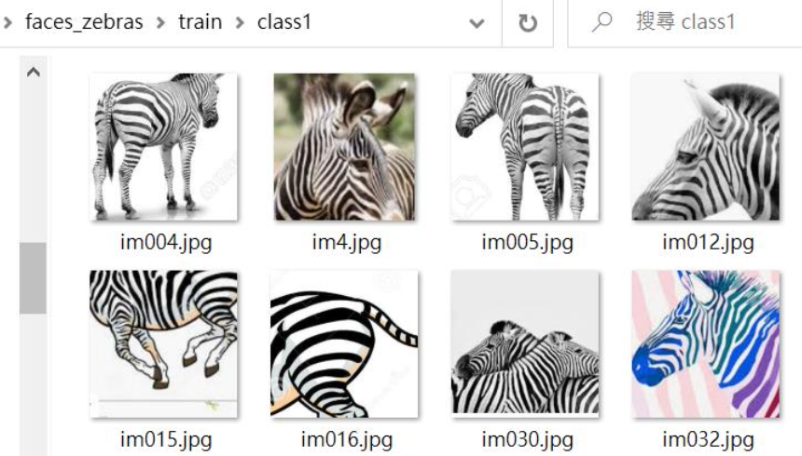The height and width of the screenshot is (456, 802).
Task: Select the im015.jpg cartoon zebra thumbnail
Action: 164,344
